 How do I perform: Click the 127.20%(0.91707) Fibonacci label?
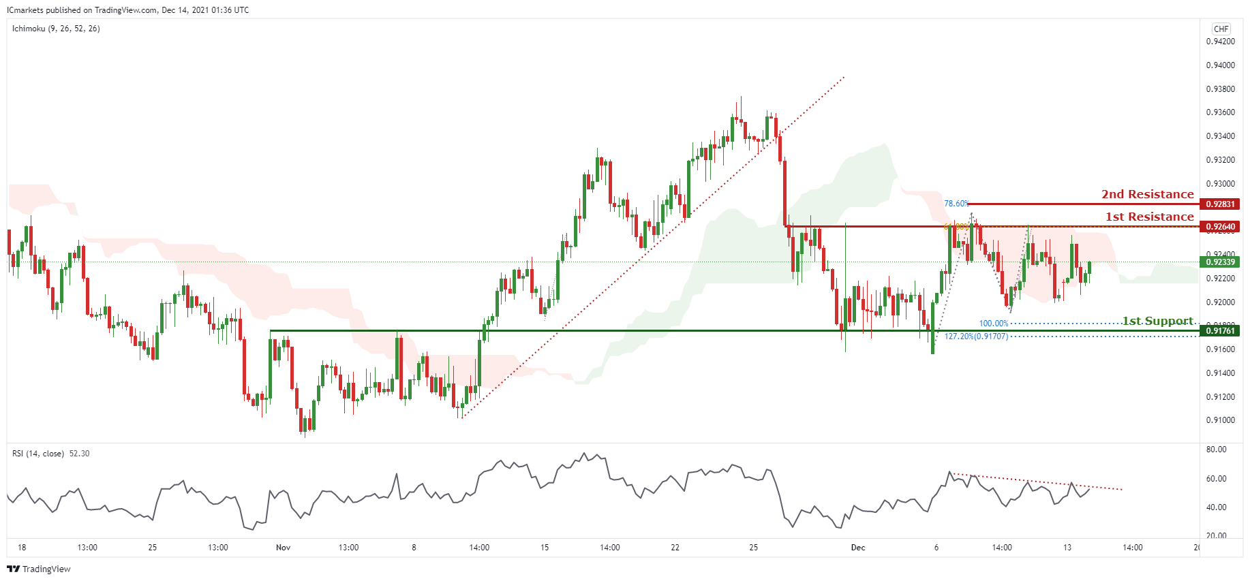point(976,336)
